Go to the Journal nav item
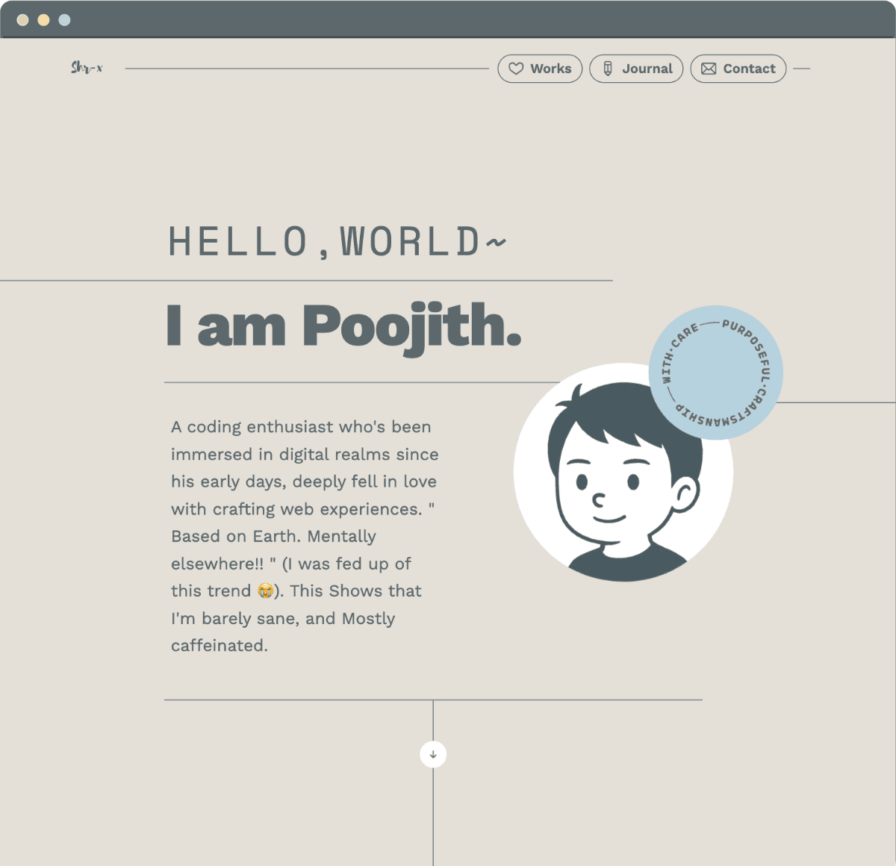 point(636,69)
